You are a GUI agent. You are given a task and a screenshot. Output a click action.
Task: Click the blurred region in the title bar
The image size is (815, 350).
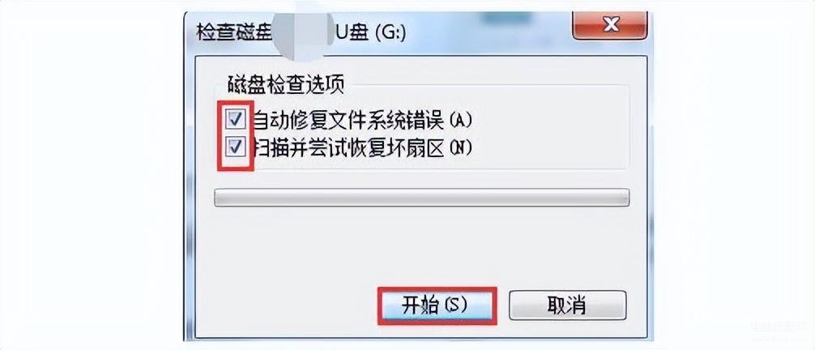click(x=301, y=32)
